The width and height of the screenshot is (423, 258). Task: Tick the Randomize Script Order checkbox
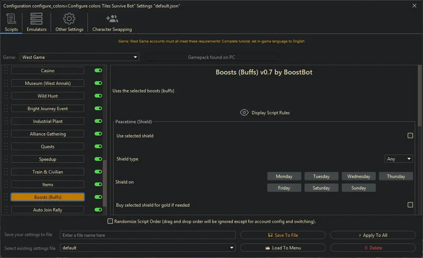tap(110, 222)
